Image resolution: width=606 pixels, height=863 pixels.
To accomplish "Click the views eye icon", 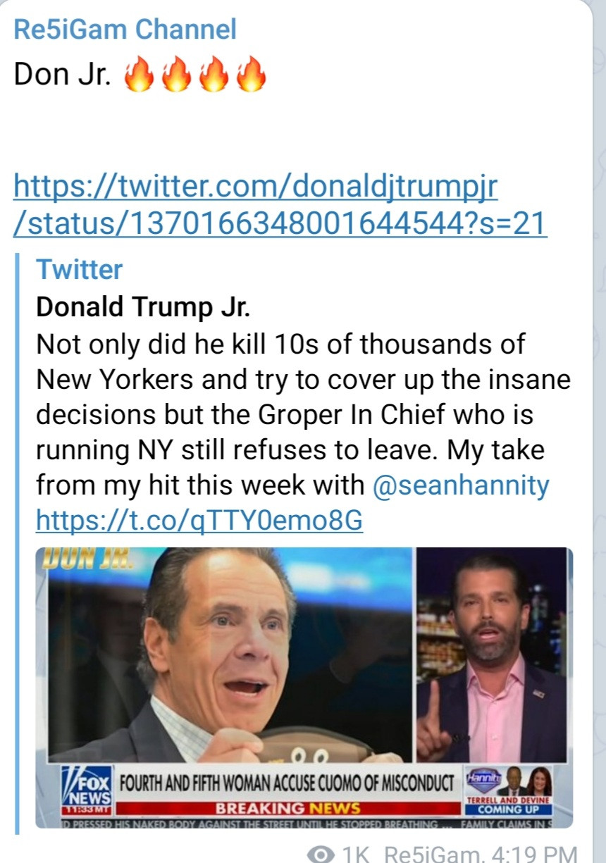I will [x=323, y=853].
